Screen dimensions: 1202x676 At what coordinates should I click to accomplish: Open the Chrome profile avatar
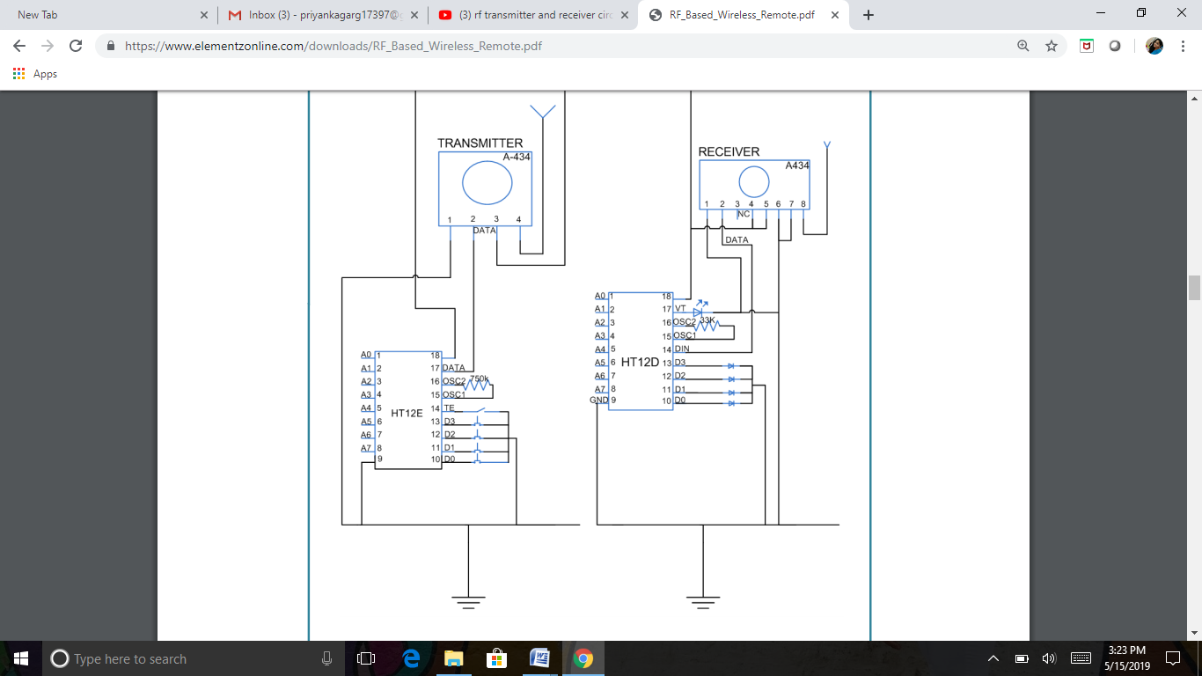click(x=1154, y=46)
